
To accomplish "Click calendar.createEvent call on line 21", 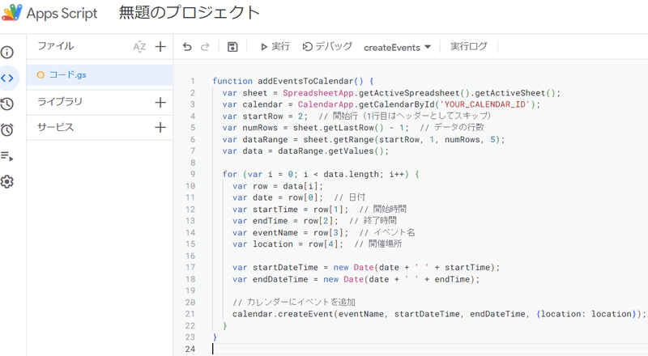I will coord(283,314).
